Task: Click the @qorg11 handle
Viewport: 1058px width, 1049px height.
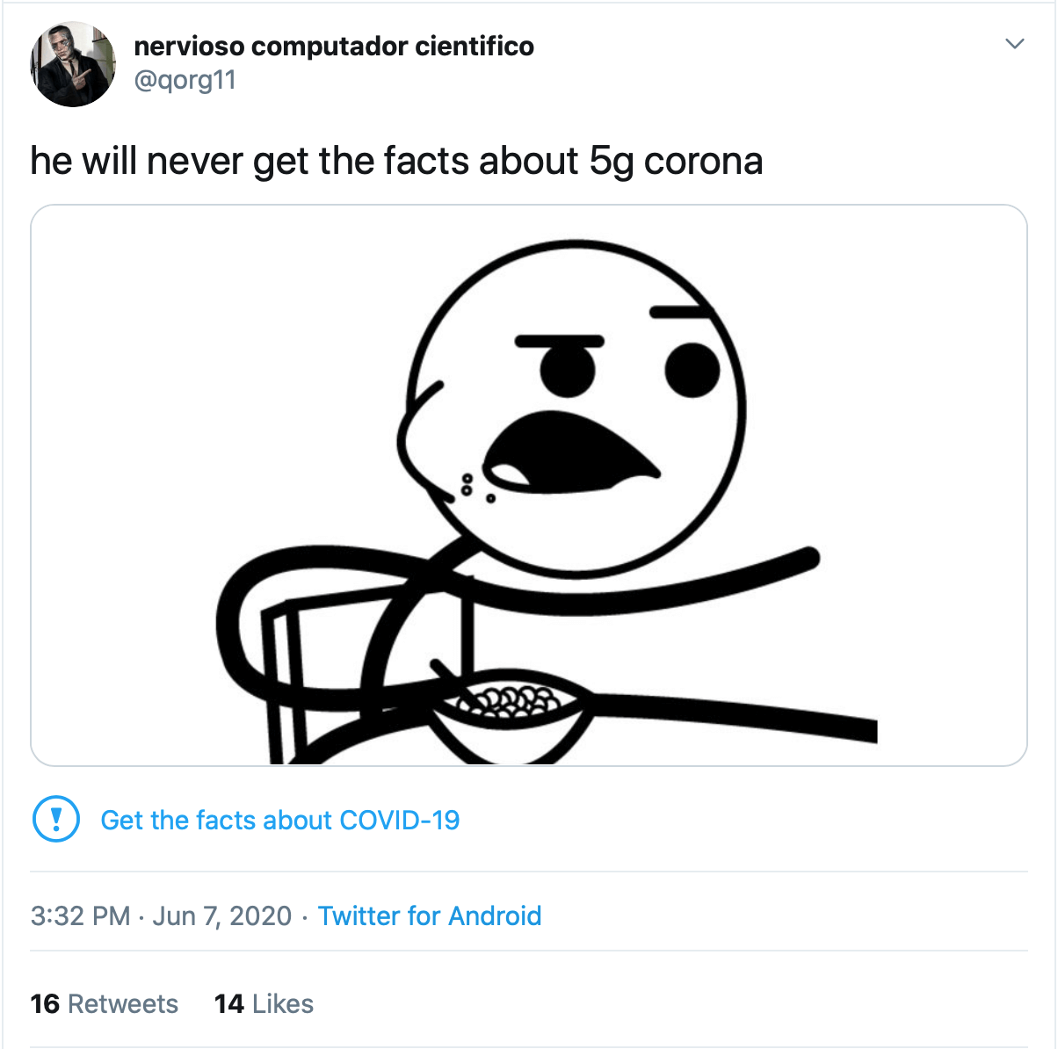Action: click(185, 80)
